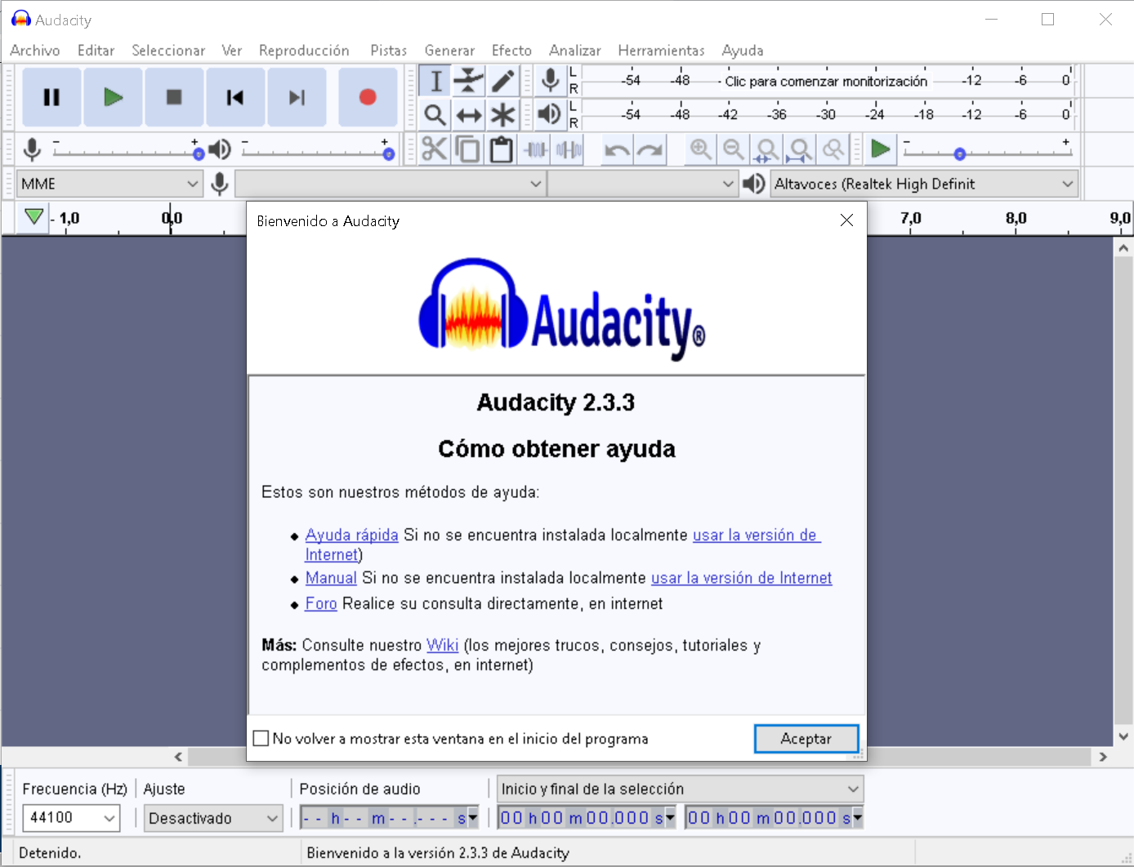The width and height of the screenshot is (1134, 867).
Task: Click the Silence audio selection icon
Action: pyautogui.click(x=569, y=149)
